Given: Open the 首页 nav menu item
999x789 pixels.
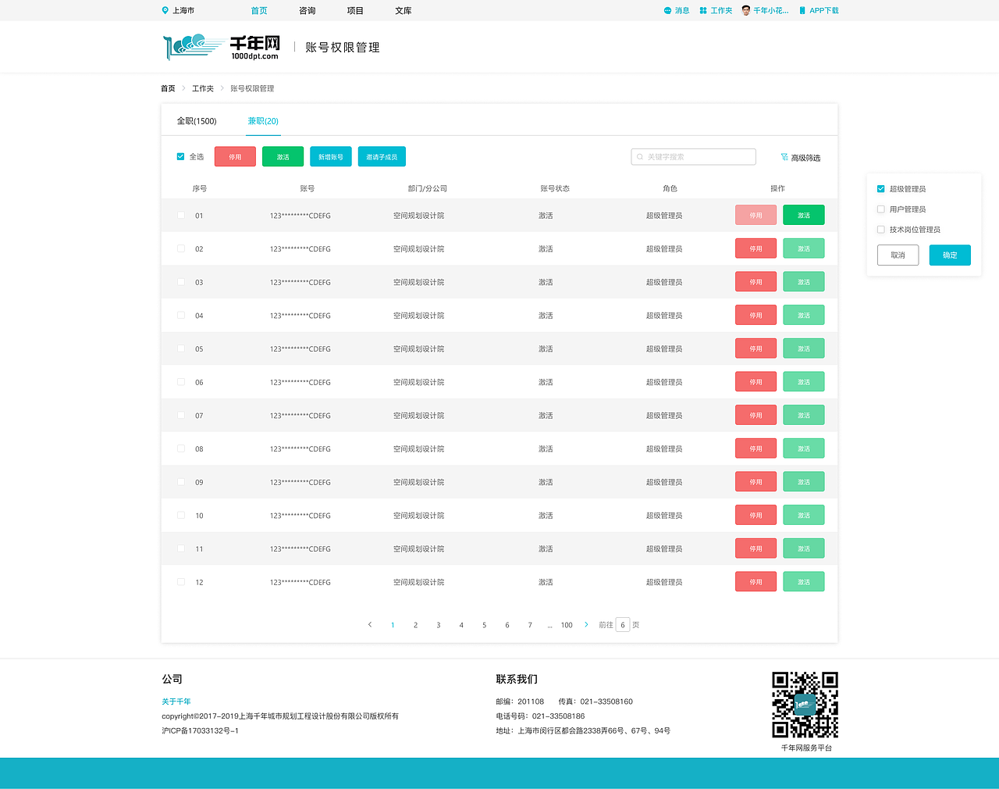Looking at the screenshot, I should (x=259, y=10).
